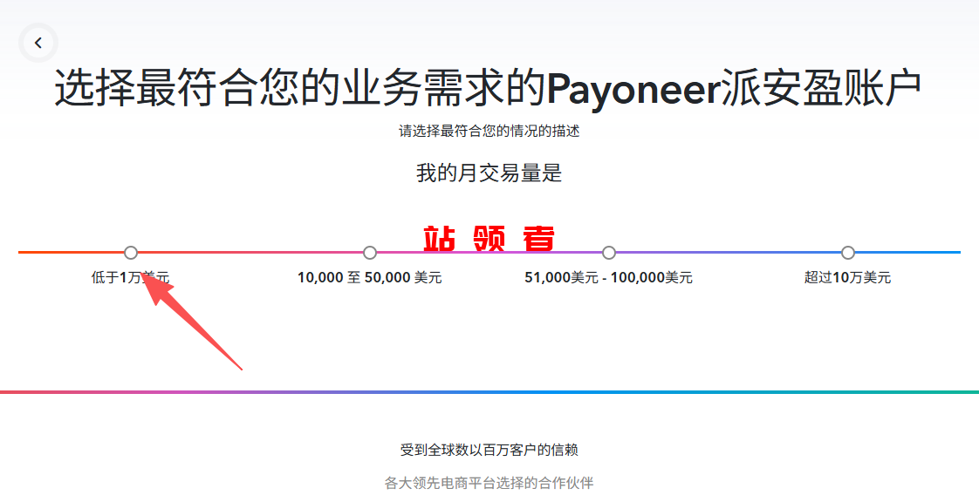Select the 10,000 至 50,000 美元 radio circle

[x=370, y=253]
